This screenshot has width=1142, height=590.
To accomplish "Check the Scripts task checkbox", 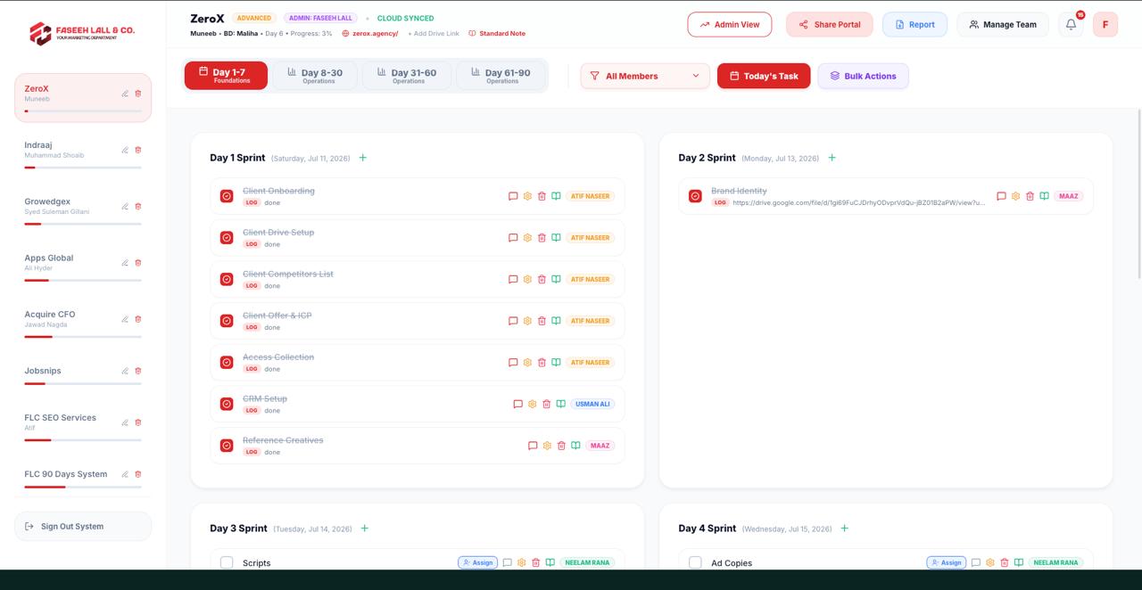I will [227, 562].
